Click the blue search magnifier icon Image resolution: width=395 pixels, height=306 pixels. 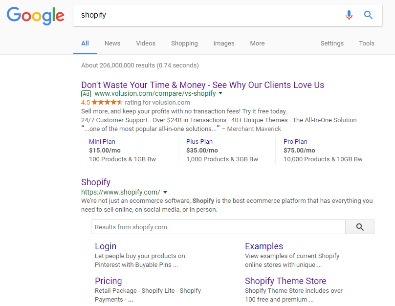point(368,15)
